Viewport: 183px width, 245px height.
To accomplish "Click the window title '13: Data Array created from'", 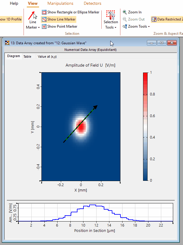I will [x=49, y=43].
